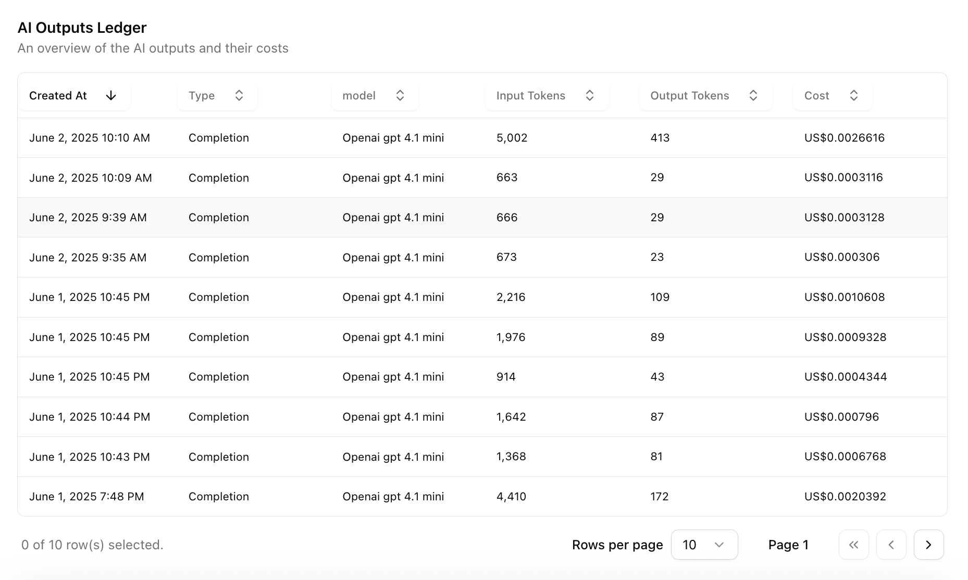Click the 2,216 input tokens cell
Screen dimensions: 968x580
[x=511, y=297]
